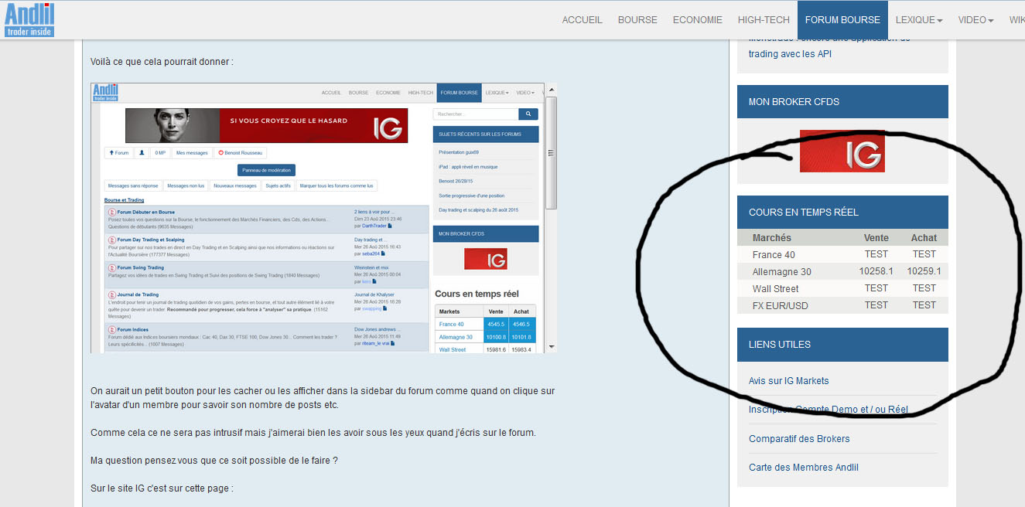This screenshot has width=1025, height=507.
Task: Click the 'MON BROKER CFDS' panel header
Action: [x=842, y=101]
